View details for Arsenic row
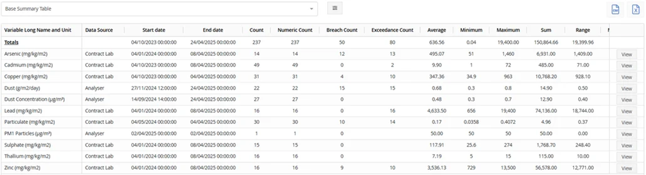The height and width of the screenshot is (175, 646). tap(626, 54)
